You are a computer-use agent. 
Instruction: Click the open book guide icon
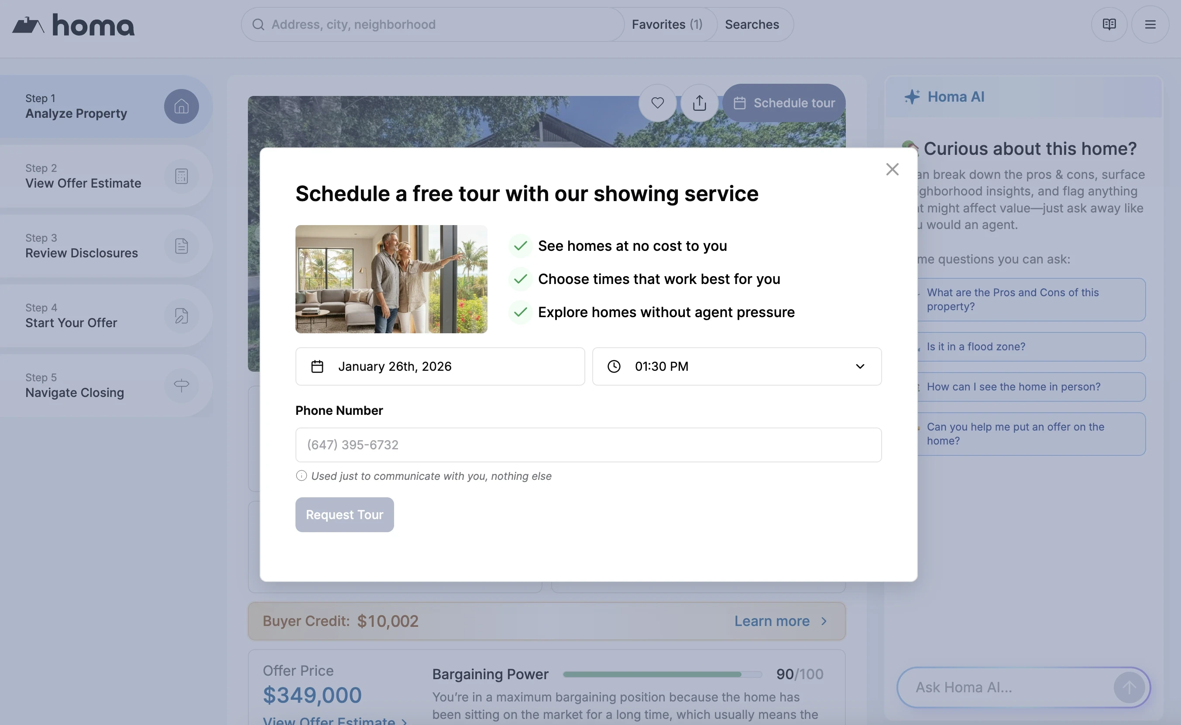pyautogui.click(x=1109, y=24)
